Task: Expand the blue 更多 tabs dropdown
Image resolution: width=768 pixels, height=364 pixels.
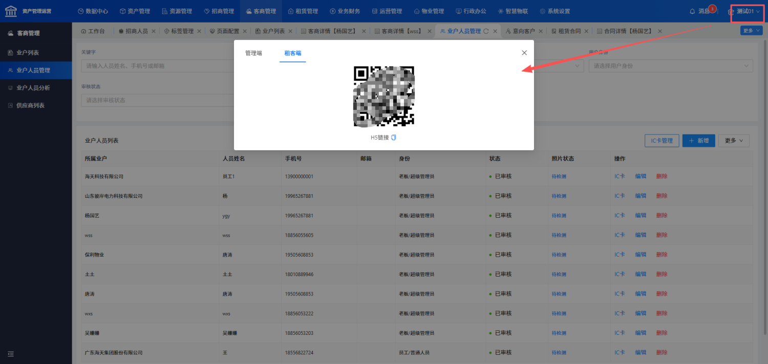Action: tap(751, 31)
